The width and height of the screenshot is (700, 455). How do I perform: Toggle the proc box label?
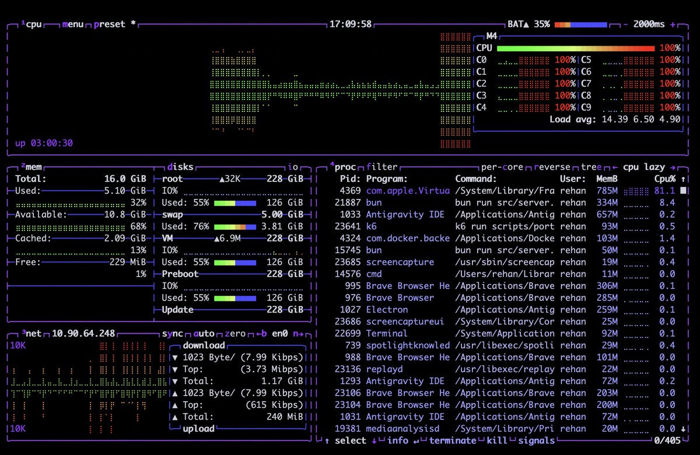click(x=342, y=167)
